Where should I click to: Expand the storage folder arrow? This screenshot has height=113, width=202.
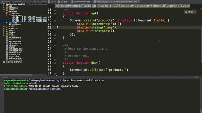point(4,32)
